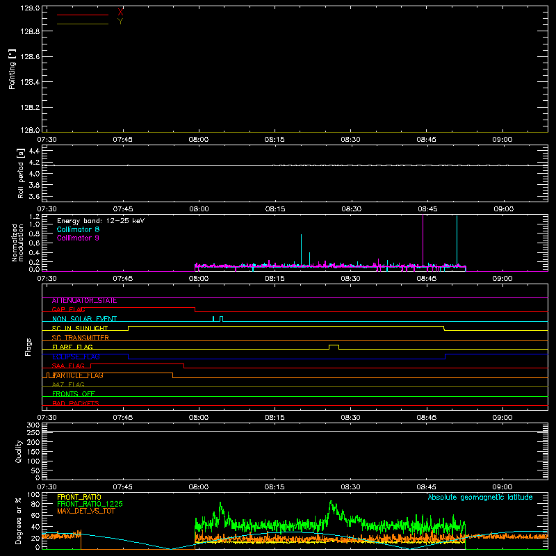Click the 08:45 time tick under Quality panel
The width and height of the screenshot is (556, 556).
426,487
